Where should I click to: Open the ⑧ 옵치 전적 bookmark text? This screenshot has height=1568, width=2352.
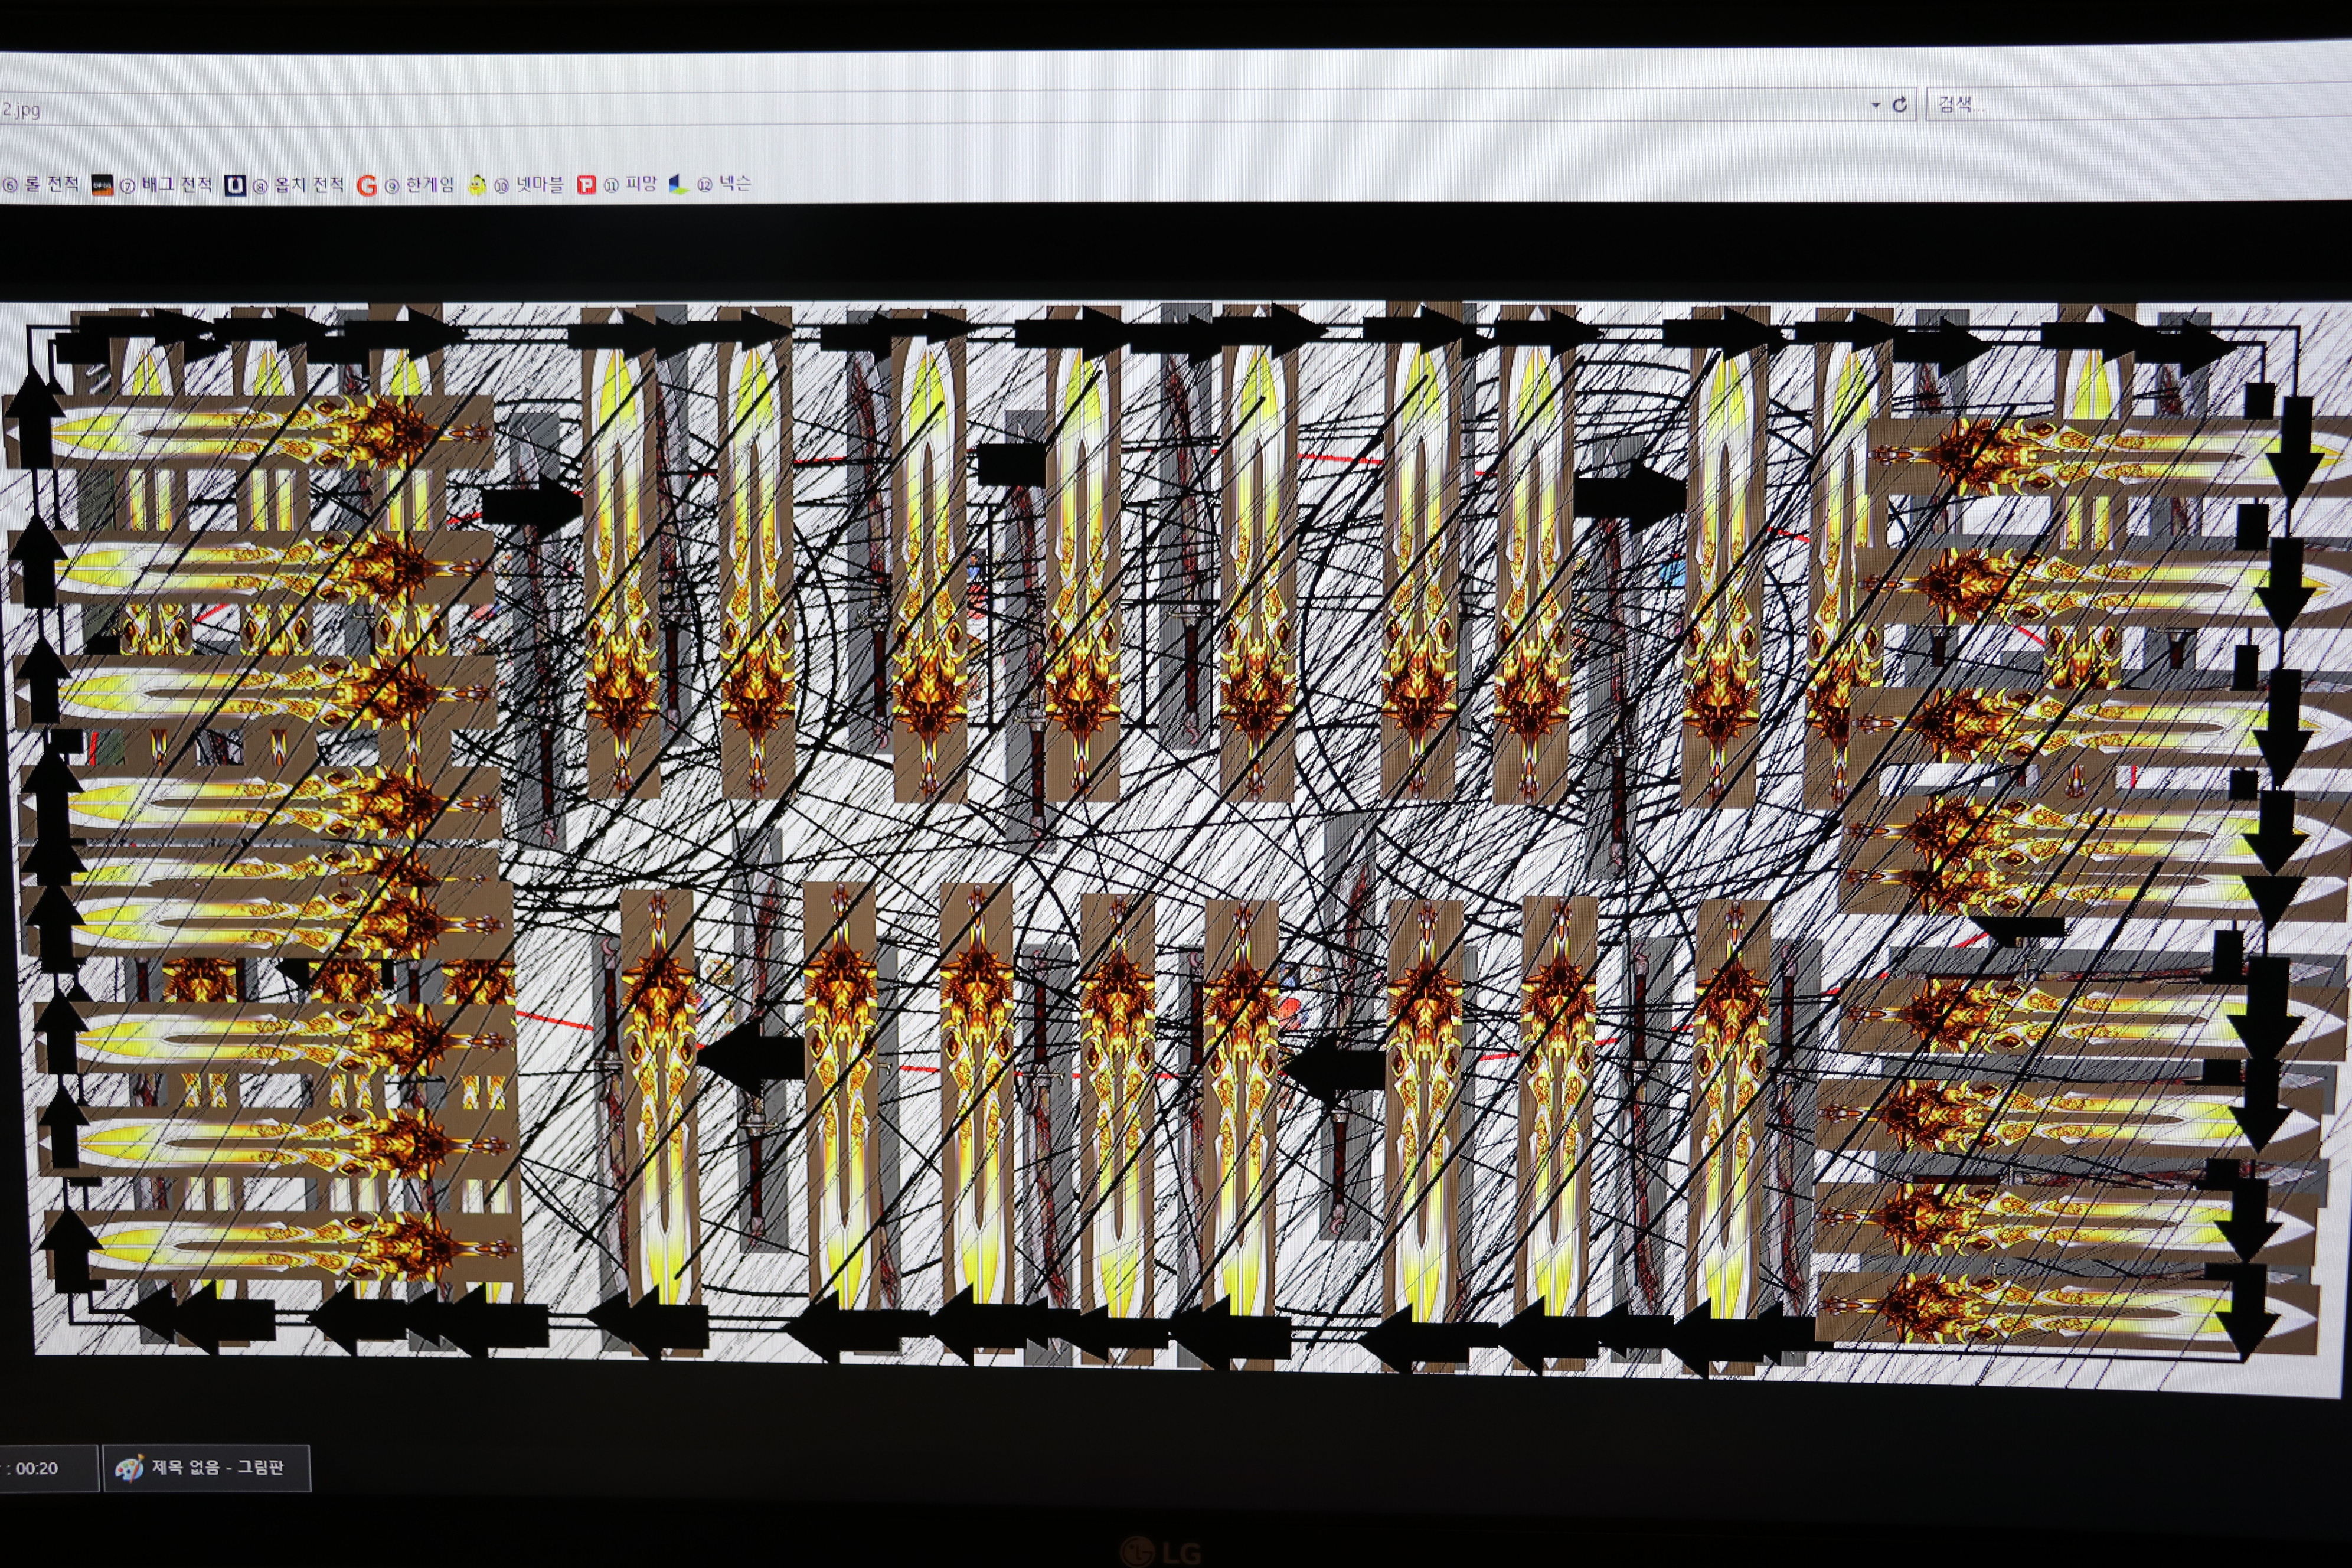(299, 185)
